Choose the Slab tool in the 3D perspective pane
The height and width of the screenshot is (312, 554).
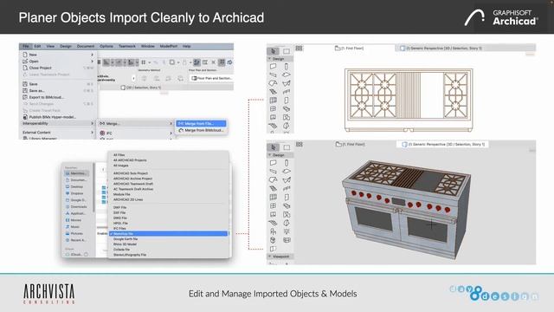(x=287, y=172)
